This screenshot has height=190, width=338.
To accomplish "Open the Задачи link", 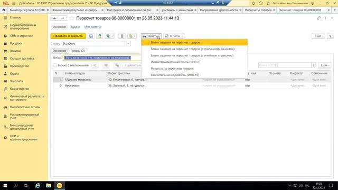I will pyautogui.click(x=75, y=27).
